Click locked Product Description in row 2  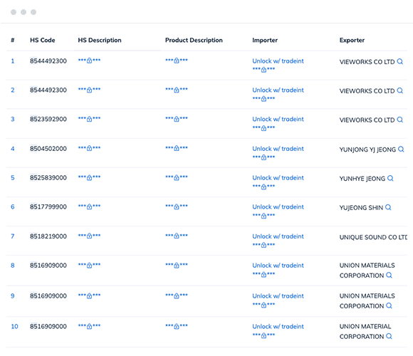pos(177,90)
